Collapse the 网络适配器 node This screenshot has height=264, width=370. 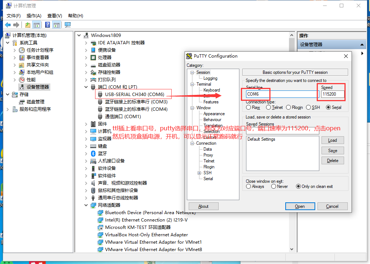point(86,205)
